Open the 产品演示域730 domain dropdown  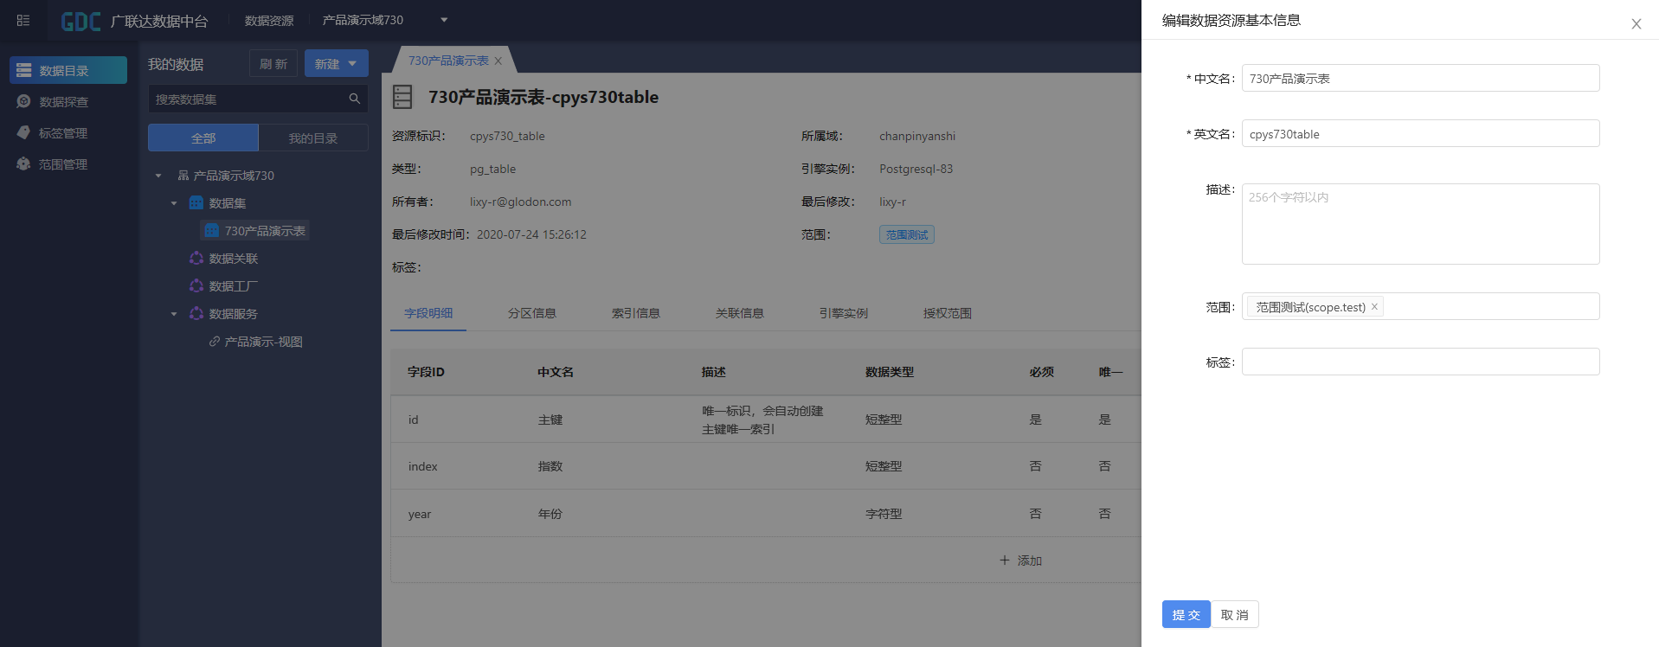tap(444, 20)
